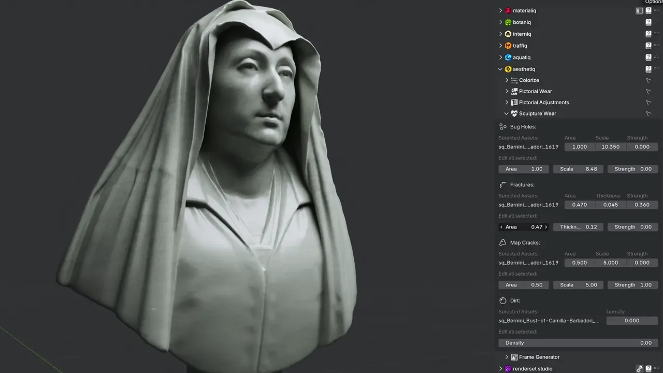Screen dimensions: 663x373
Task: Expand the Frame Generator subpanel
Action: point(507,357)
